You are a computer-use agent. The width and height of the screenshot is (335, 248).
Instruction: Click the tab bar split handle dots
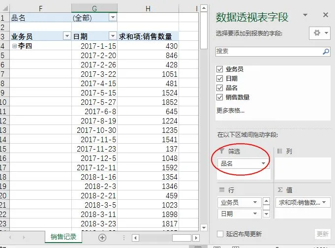tap(123, 238)
